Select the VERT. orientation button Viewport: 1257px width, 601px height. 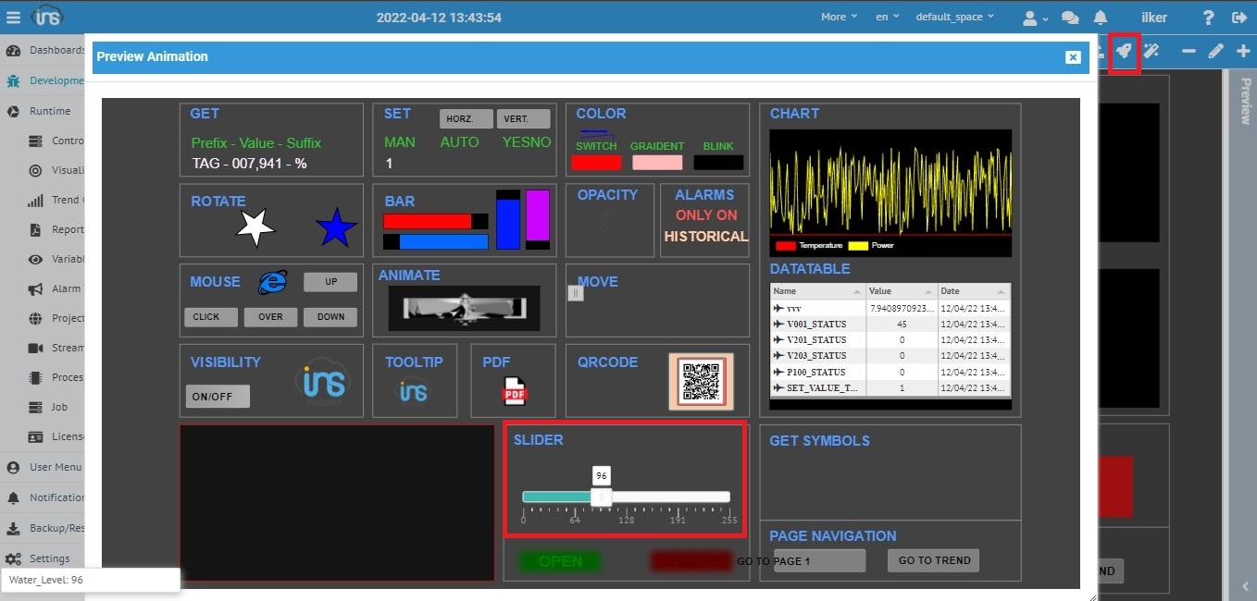(523, 119)
